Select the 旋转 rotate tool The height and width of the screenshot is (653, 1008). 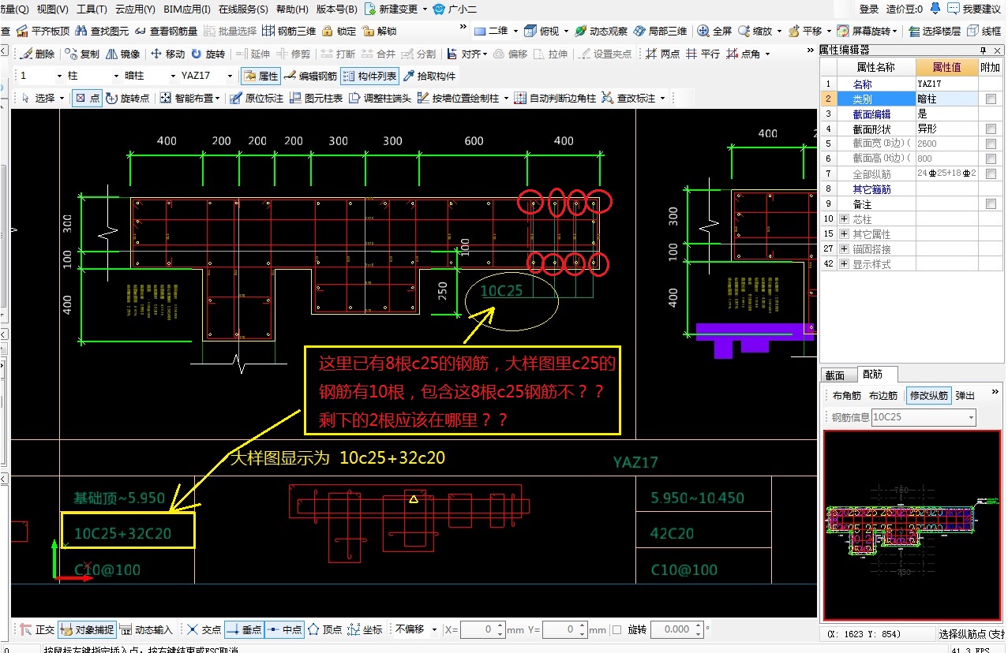[x=208, y=54]
